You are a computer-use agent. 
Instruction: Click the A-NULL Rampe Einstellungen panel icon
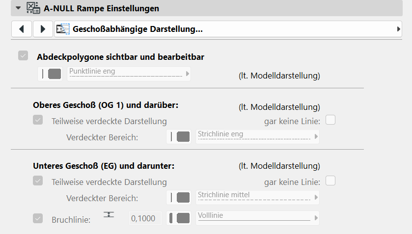click(x=33, y=8)
